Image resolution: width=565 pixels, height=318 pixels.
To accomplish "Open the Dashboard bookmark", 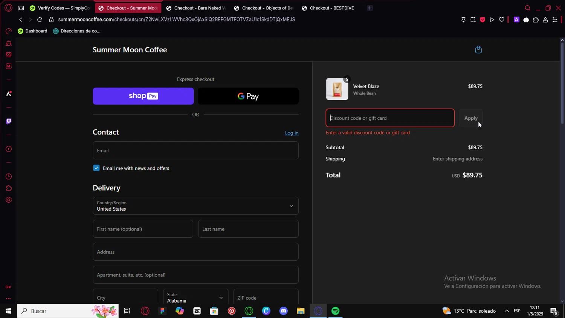I will click(32, 31).
